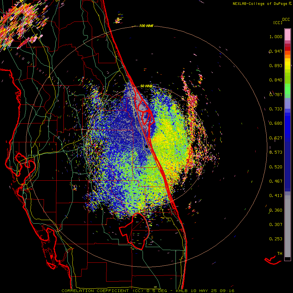Screen dimensions: 293x293
Task: Click the 0.787 legend value
Action: (x=276, y=94)
